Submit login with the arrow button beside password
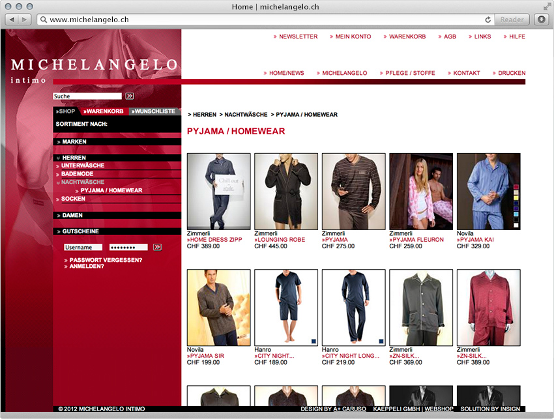The height and width of the screenshot is (419, 554). (158, 248)
